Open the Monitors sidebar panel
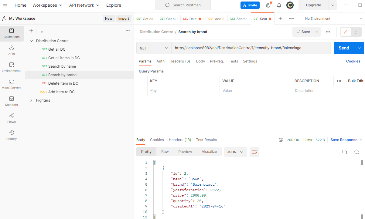The width and height of the screenshot is (365, 219). (11, 100)
